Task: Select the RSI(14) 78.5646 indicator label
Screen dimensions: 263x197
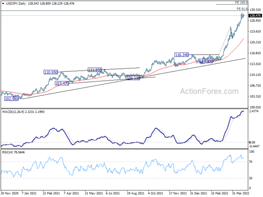Action: click(14, 152)
